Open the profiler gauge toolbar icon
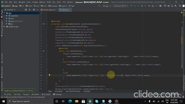185x104 pixels. pyautogui.click(x=149, y=6)
